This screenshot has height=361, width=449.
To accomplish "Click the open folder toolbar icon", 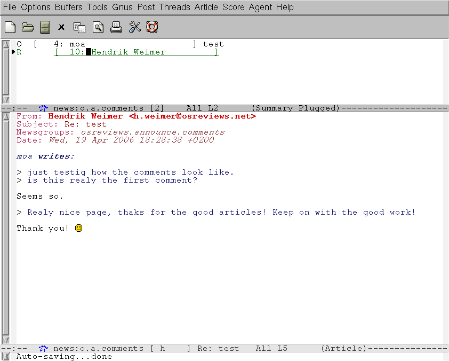I will coord(28,27).
